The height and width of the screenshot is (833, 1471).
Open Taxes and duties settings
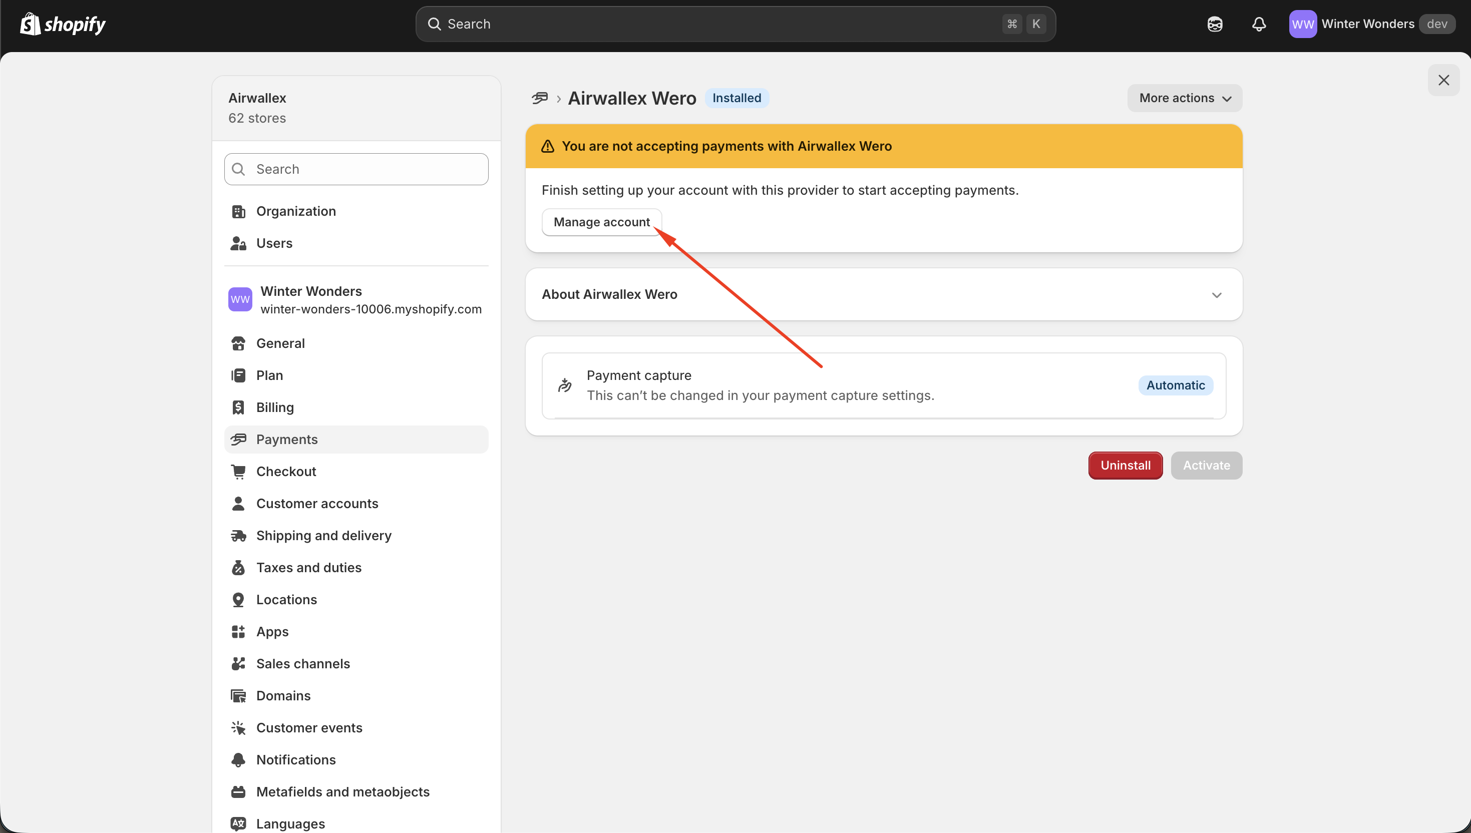[x=356, y=568]
